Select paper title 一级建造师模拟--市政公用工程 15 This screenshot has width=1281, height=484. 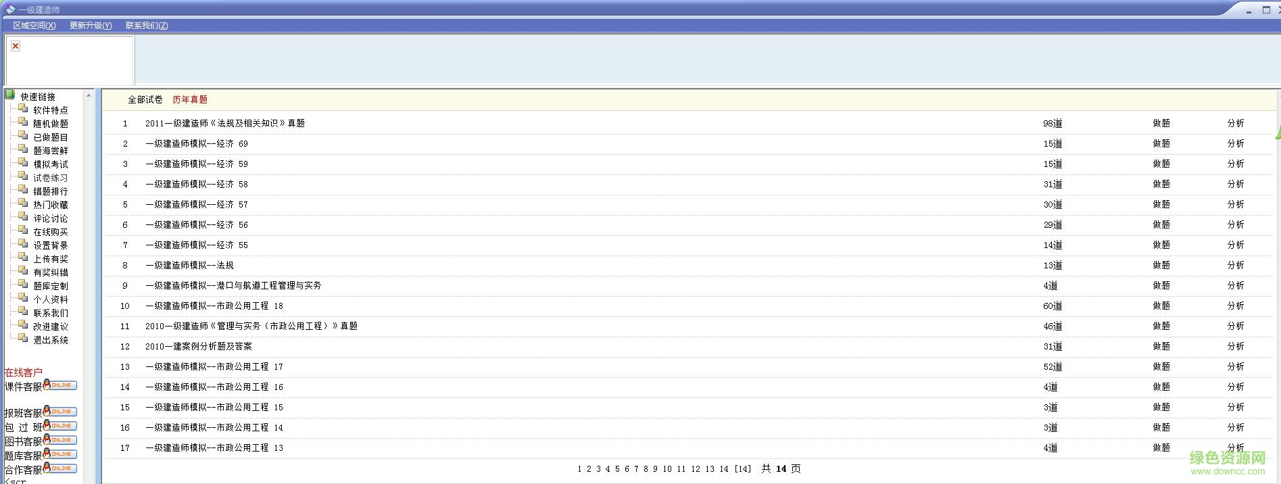tap(214, 407)
